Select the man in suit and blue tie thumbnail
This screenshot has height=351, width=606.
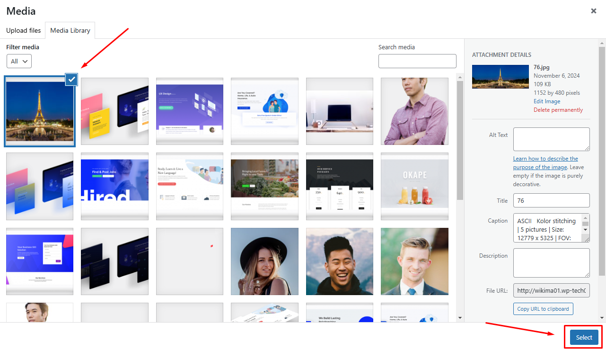(414, 261)
